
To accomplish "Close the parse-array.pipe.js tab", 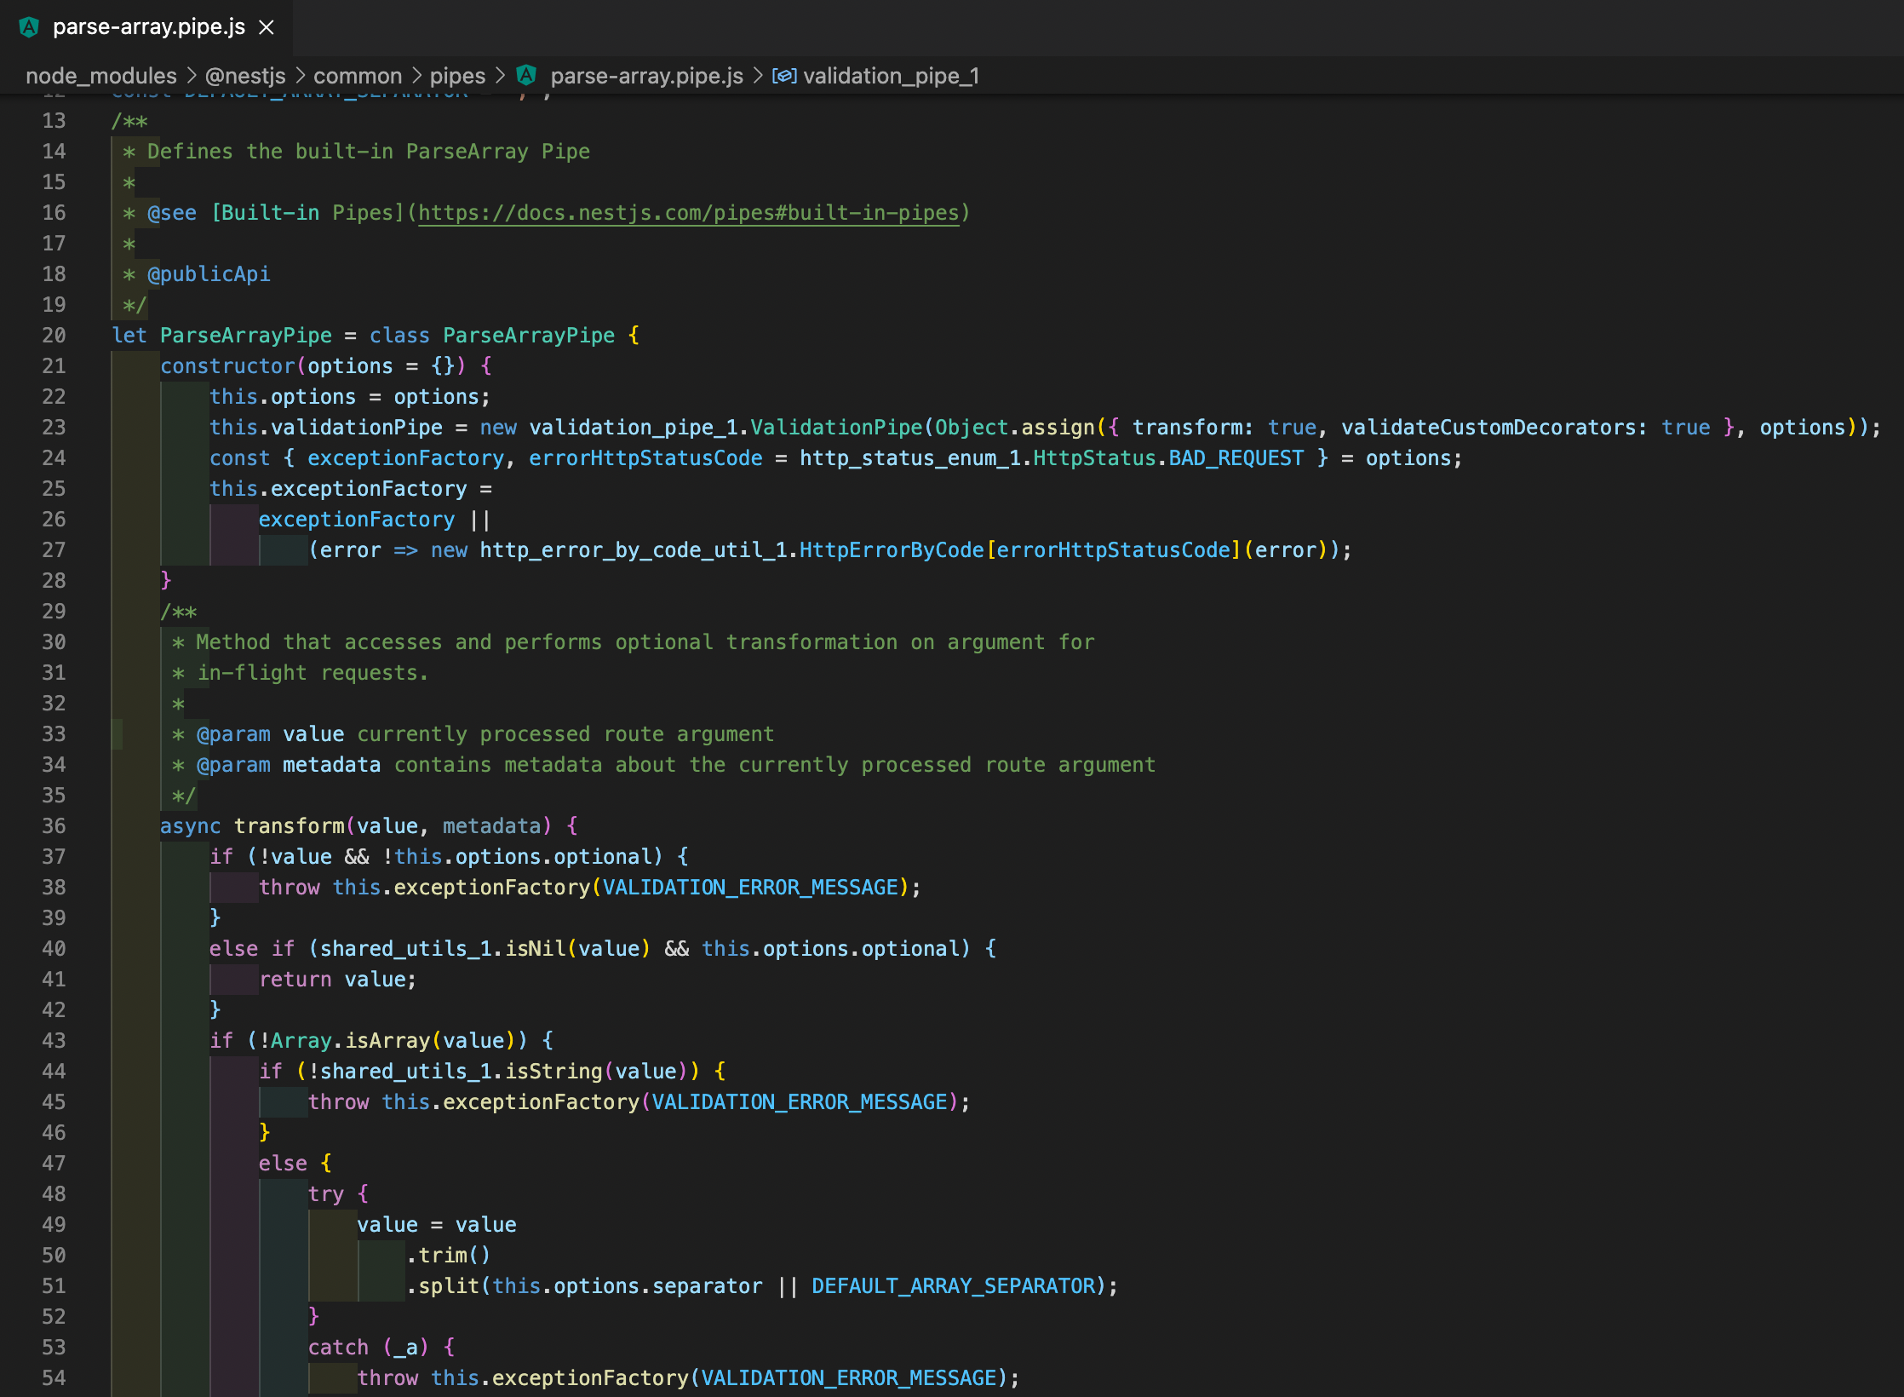I will click(267, 27).
